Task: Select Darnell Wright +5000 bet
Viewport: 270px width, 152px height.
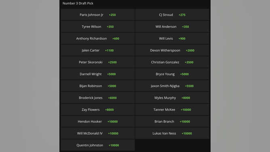Action: point(98,74)
